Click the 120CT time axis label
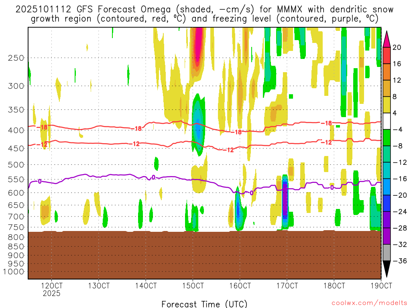 coord(52,286)
